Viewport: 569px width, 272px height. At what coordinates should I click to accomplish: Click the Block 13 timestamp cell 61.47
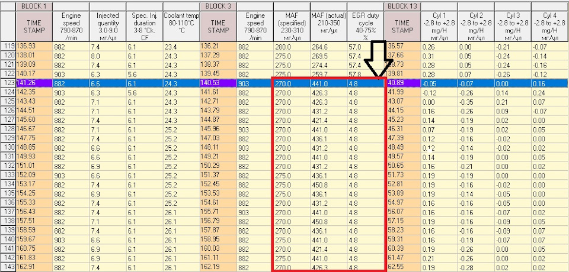pos(402,258)
